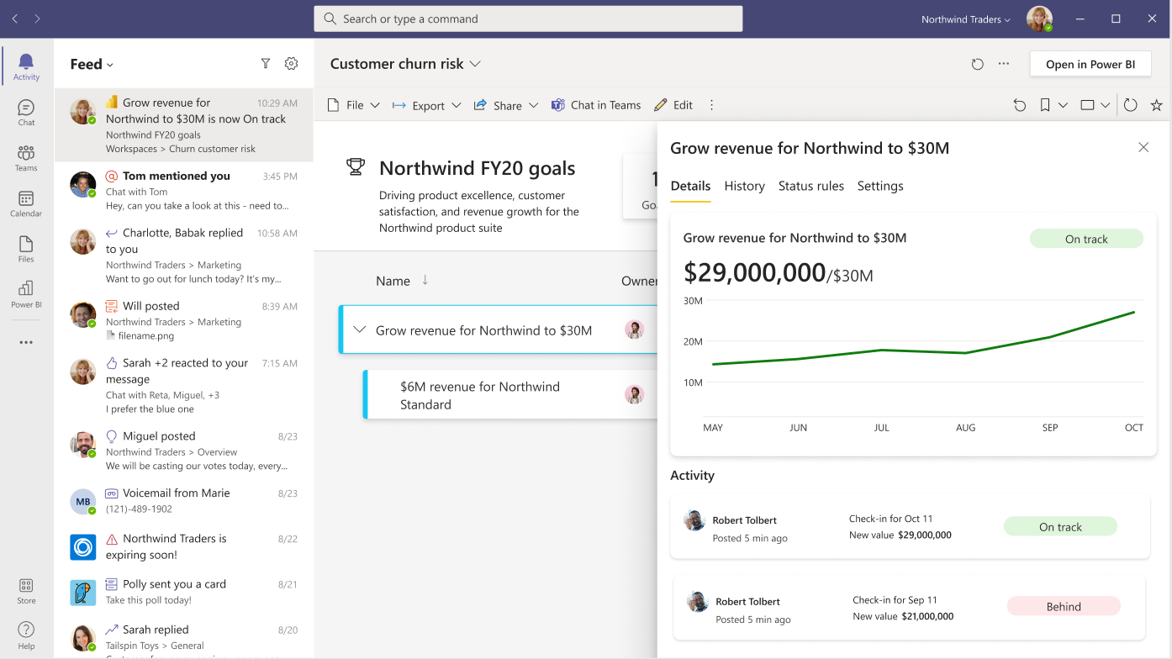Click Edit in the report toolbar

[673, 105]
